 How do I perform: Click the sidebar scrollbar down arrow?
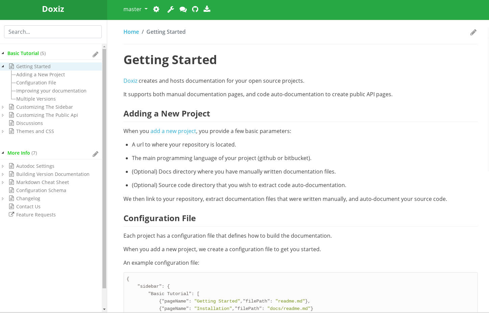[x=104, y=309]
